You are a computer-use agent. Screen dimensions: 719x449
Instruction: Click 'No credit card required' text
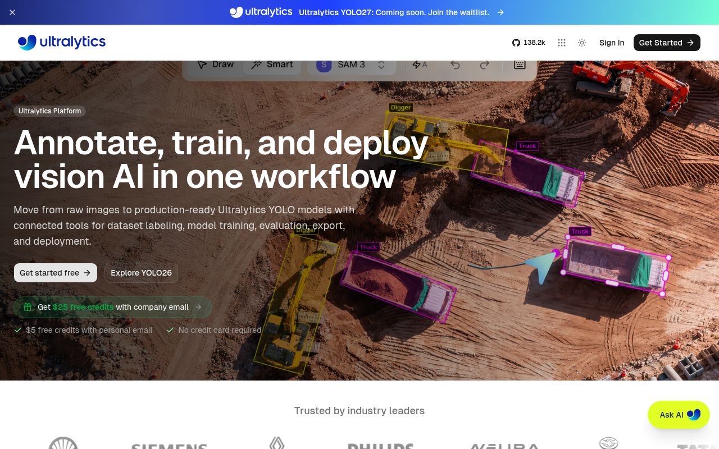pos(220,330)
